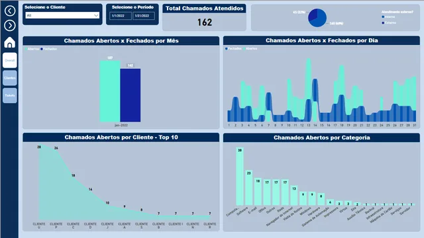Select the Sistema de Automação bar valued 4

[x=330, y=202]
